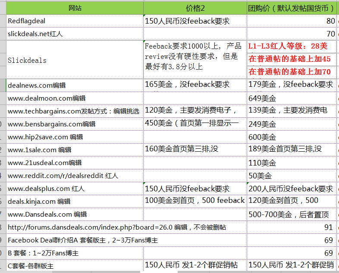Click the Facebook Deal群介绍A 套餐版主 cell
Image resolution: width=339 pixels, height=273 pixels.
pos(126,240)
